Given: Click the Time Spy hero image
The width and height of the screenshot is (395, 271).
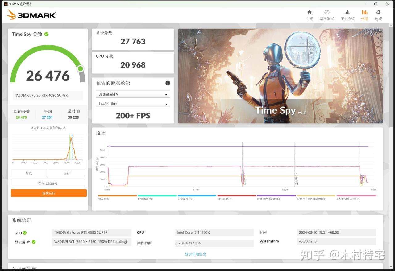Looking at the screenshot, I should tap(281, 76).
